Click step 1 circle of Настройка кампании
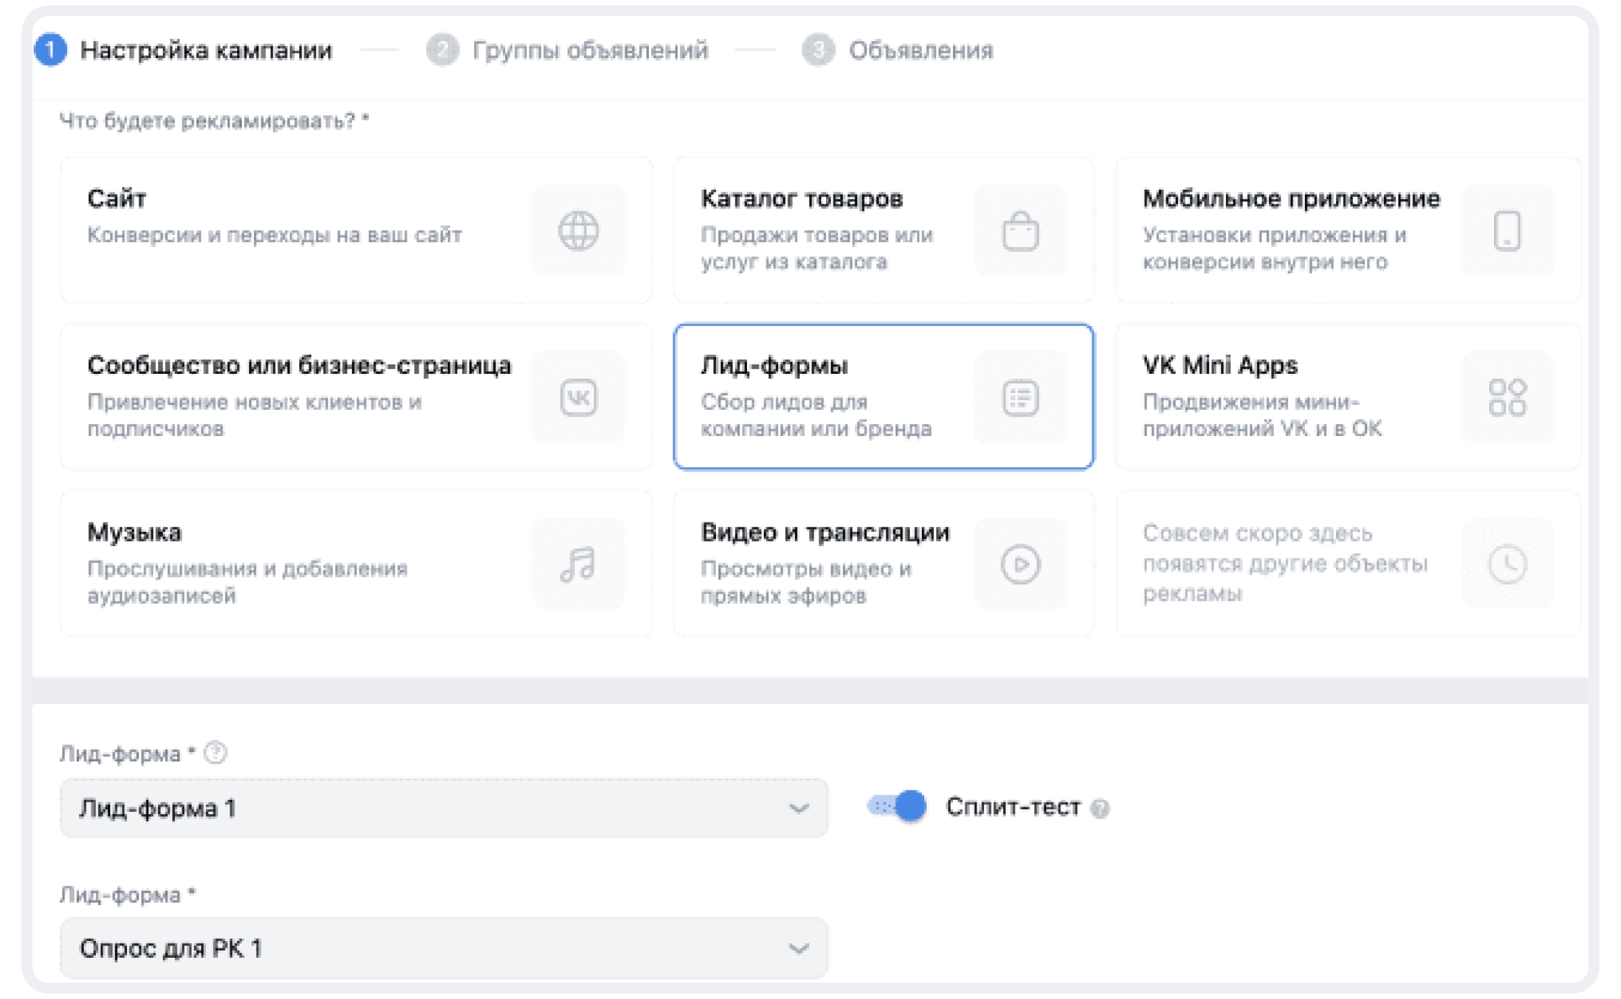This screenshot has height=999, width=1621. pyautogui.click(x=50, y=50)
